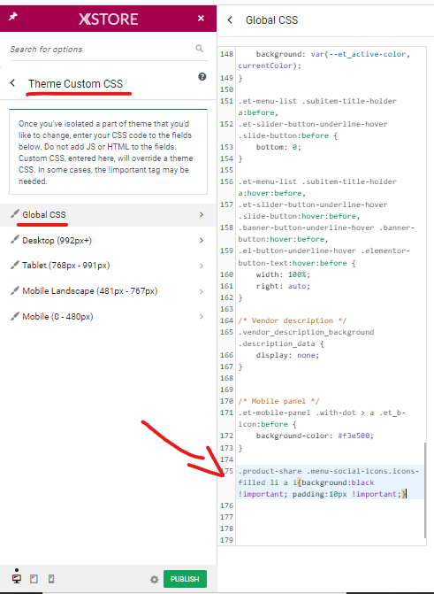Click the search magnifier icon
Image resolution: width=434 pixels, height=594 pixels.
(x=200, y=48)
